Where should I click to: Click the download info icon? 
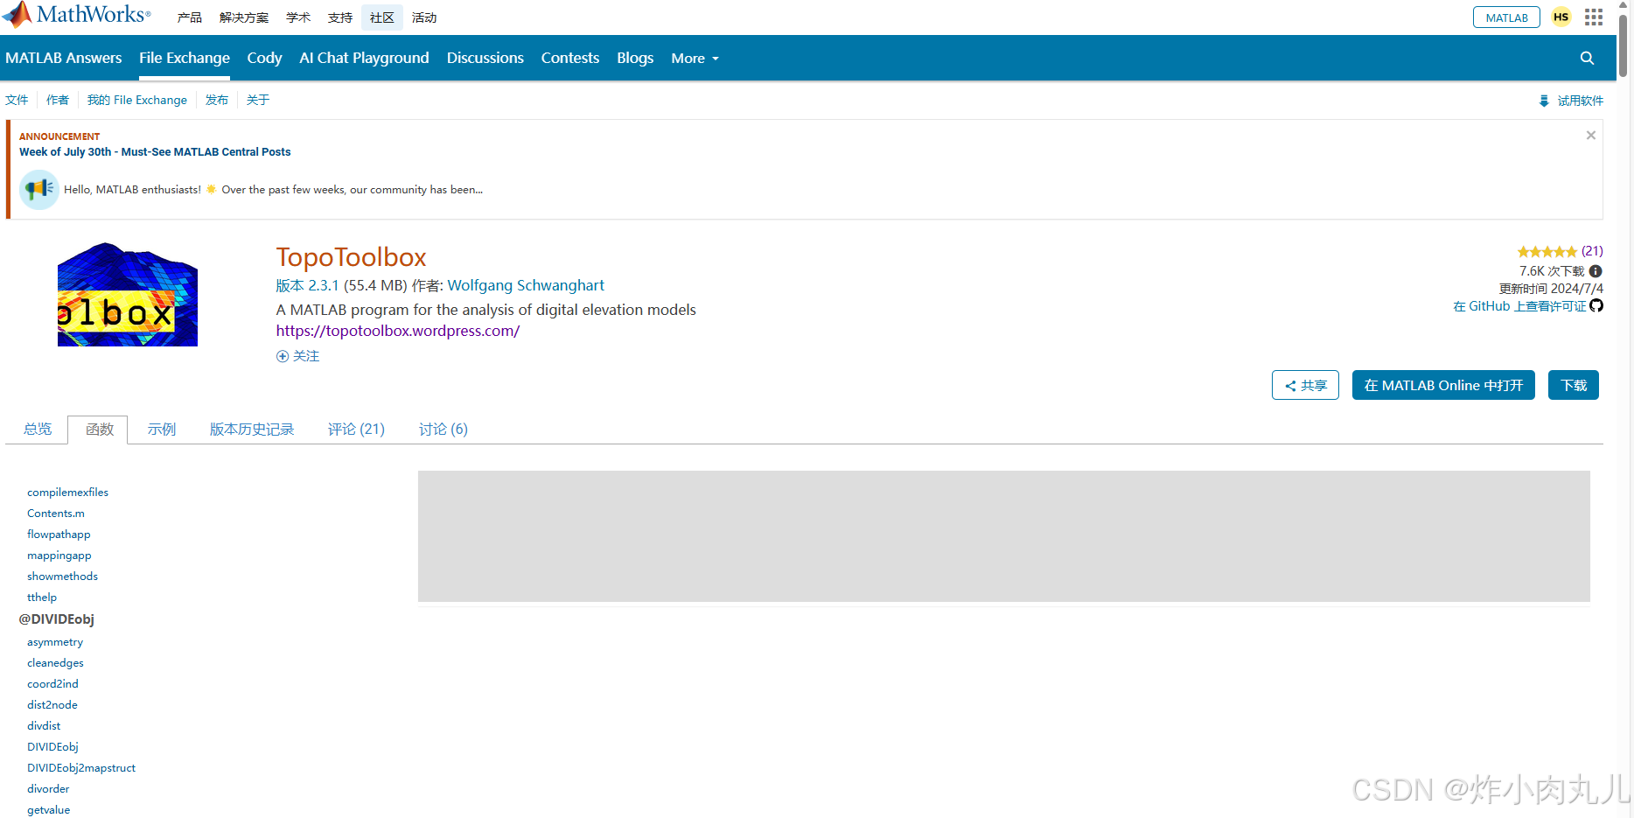pos(1596,271)
